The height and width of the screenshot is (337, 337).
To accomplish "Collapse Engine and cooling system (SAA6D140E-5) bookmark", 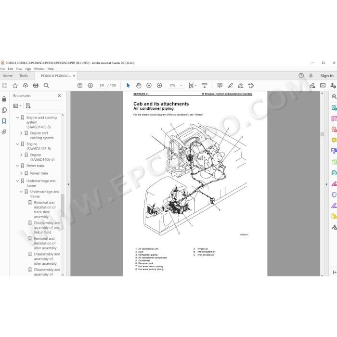I will pos(17,117).
